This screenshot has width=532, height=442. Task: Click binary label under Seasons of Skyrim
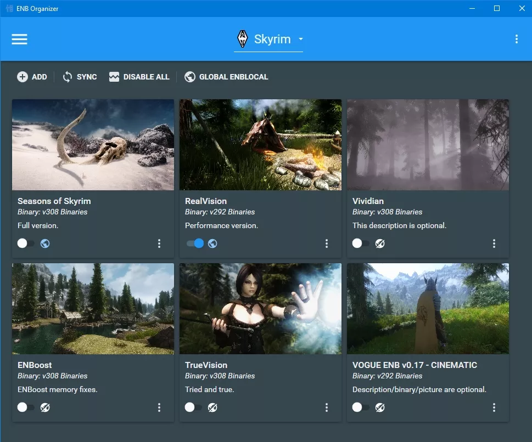53,212
